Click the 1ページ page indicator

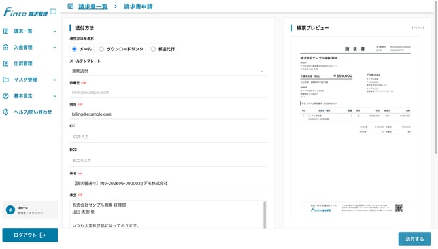pos(417,28)
